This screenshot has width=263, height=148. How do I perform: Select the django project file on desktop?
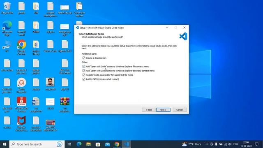(x=36, y=67)
